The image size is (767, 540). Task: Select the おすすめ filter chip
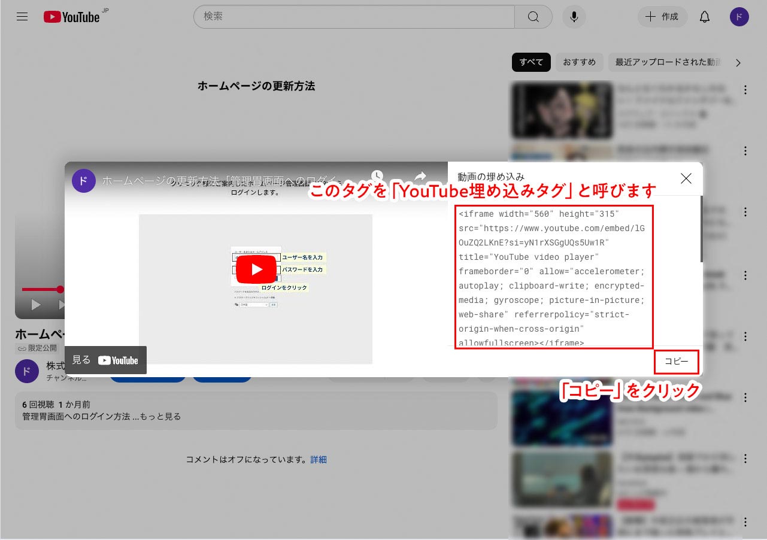point(579,62)
